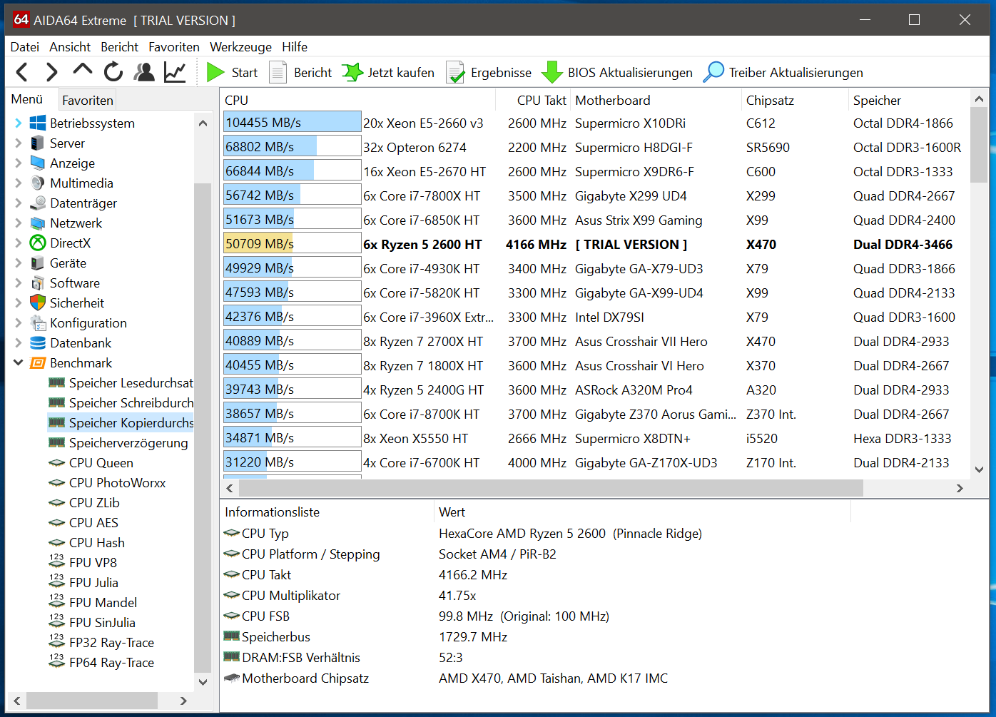
Task: Expand the Server tree node
Action: click(x=18, y=143)
